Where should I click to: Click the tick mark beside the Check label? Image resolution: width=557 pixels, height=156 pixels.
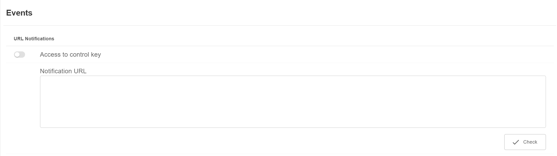516,142
